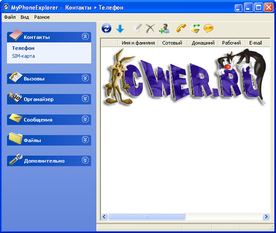The height and width of the screenshot is (233, 276).
Task: Click the Вызовы phone notes icon
Action: (16, 77)
